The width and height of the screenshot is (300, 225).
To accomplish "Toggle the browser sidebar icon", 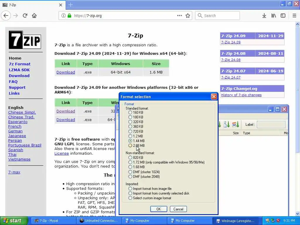I will pyautogui.click(x=283, y=16).
